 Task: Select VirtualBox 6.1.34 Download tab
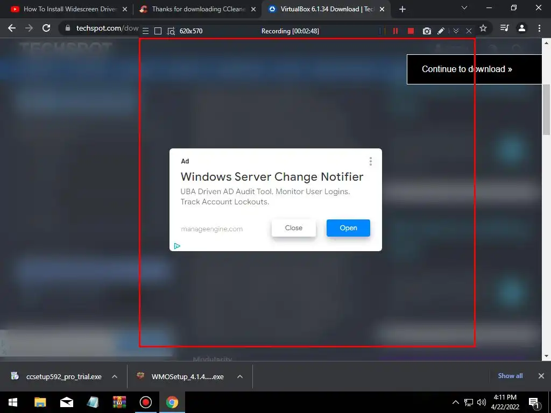click(x=327, y=9)
